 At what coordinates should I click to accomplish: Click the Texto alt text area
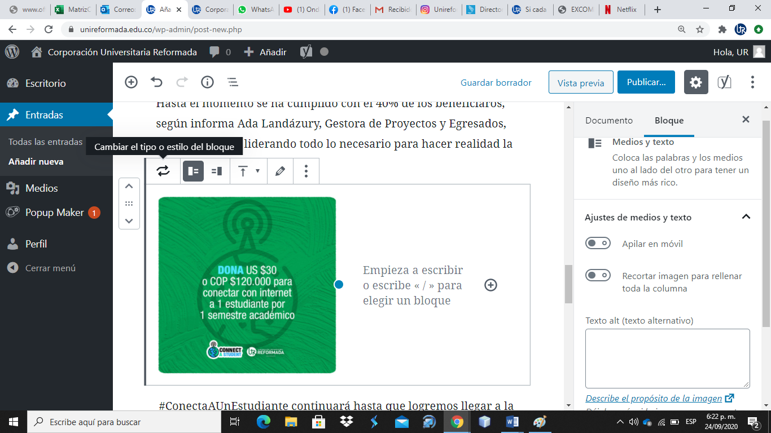click(x=668, y=359)
